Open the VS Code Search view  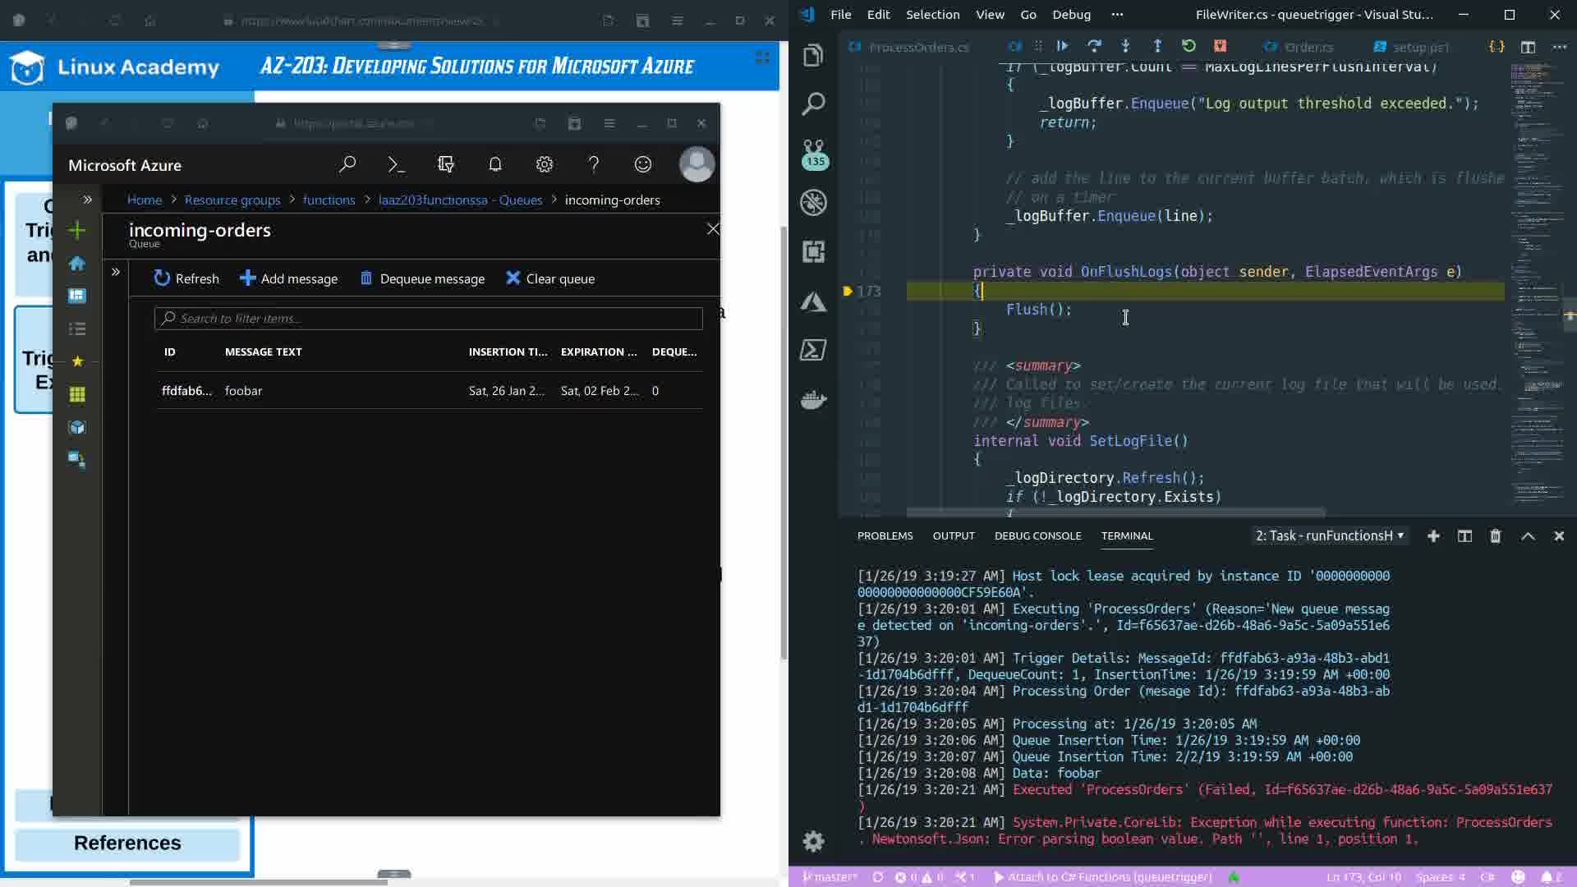[813, 104]
